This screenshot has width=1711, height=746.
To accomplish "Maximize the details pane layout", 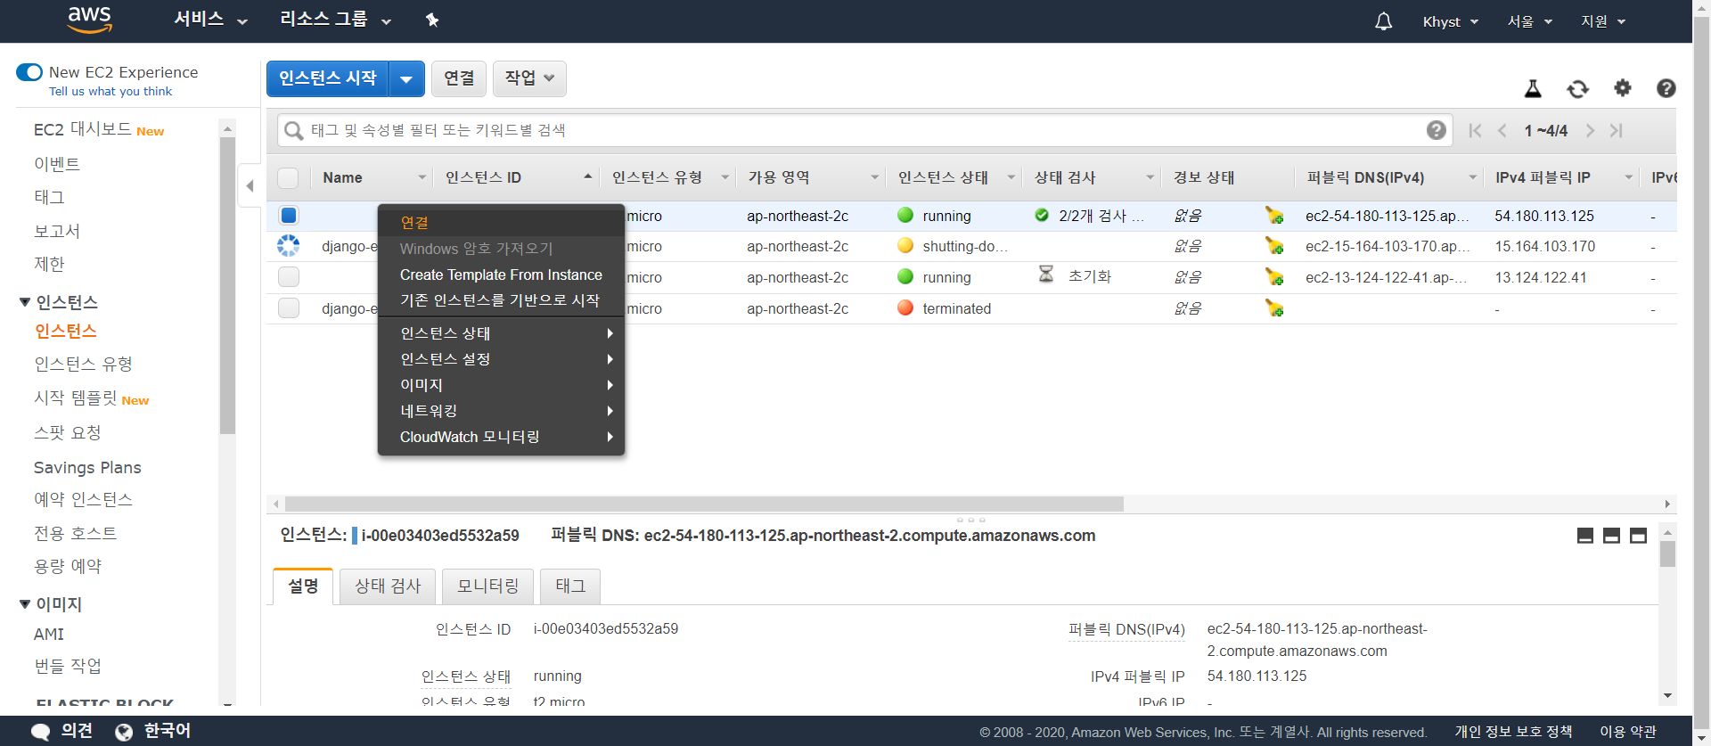I will (1638, 536).
